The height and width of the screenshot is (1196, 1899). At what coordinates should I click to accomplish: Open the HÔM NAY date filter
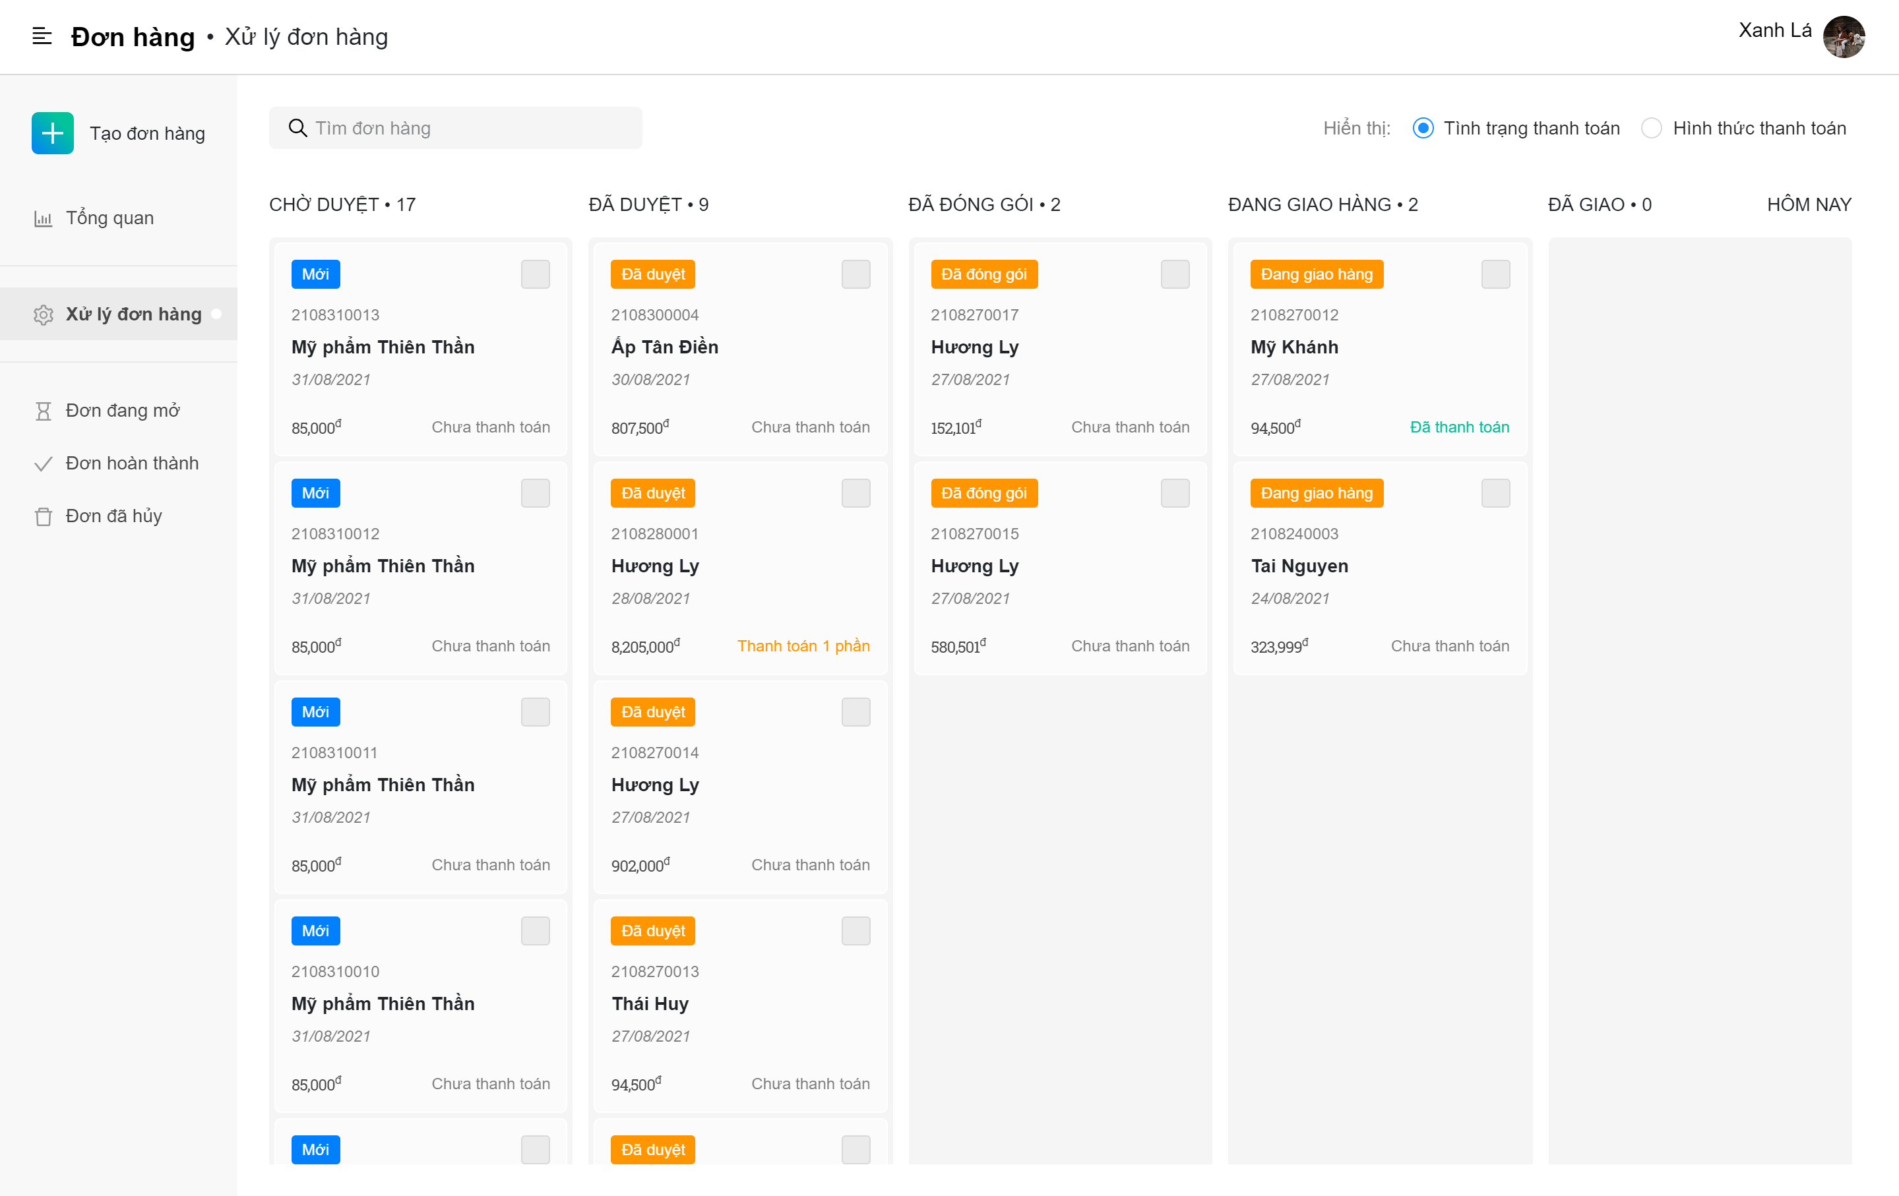(x=1809, y=204)
